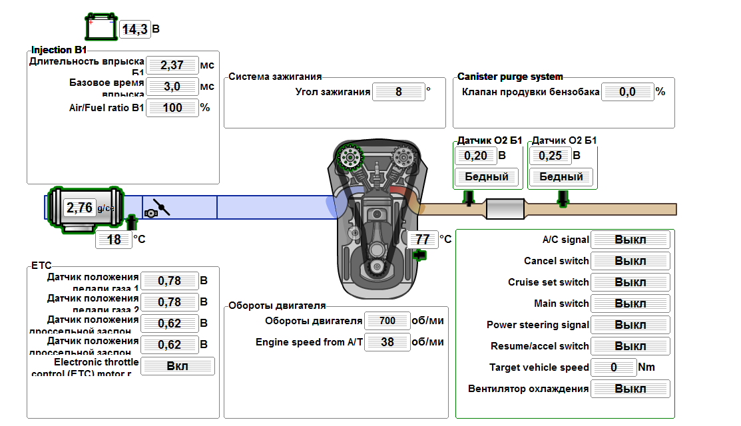The height and width of the screenshot is (426, 741).
Task: Select the gas pedal sensor 1 value 0,78
Action: pyautogui.click(x=169, y=281)
